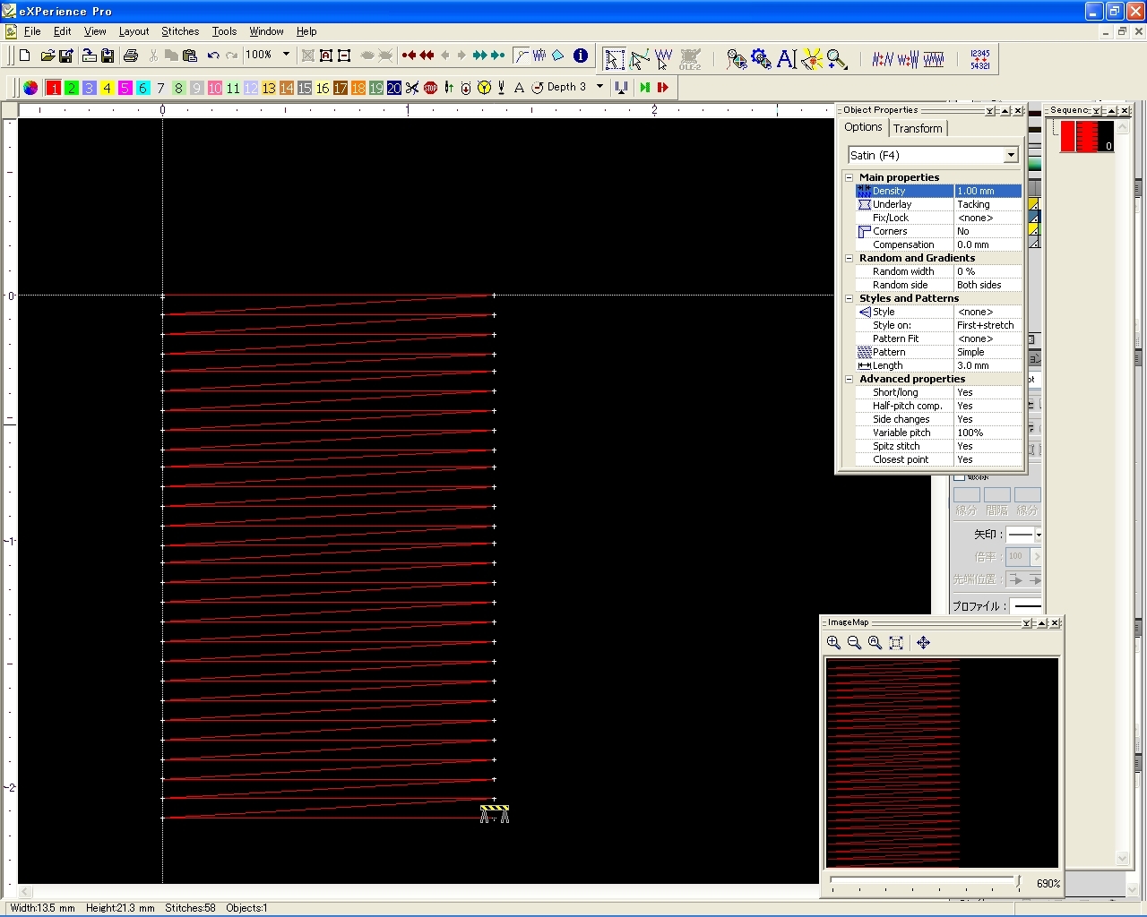Click the Underlay value Tacking

pyautogui.click(x=987, y=204)
